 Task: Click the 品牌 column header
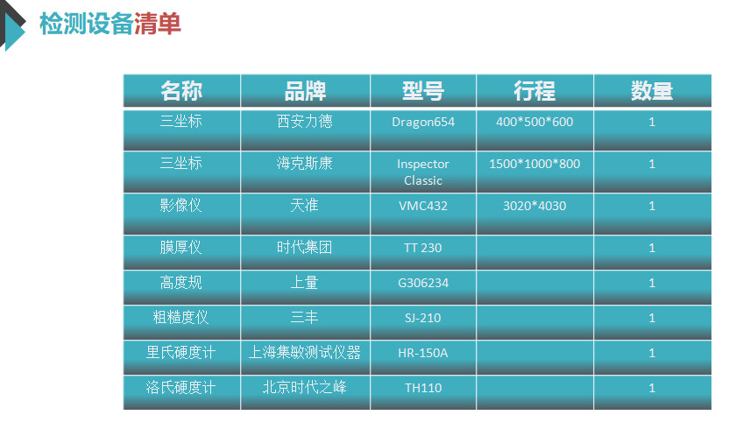305,91
